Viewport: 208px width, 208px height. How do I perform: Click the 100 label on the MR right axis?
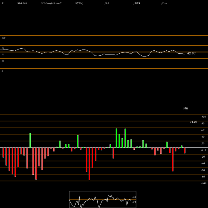tap(203, 117)
